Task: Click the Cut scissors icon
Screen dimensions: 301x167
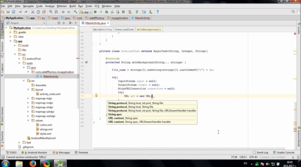Action: click(x=33, y=12)
